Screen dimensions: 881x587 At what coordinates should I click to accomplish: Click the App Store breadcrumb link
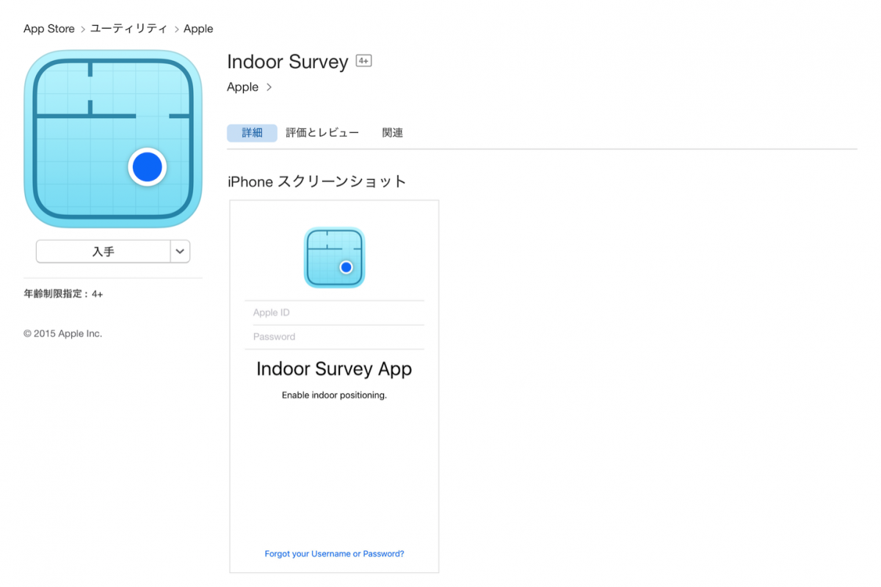[x=48, y=29]
